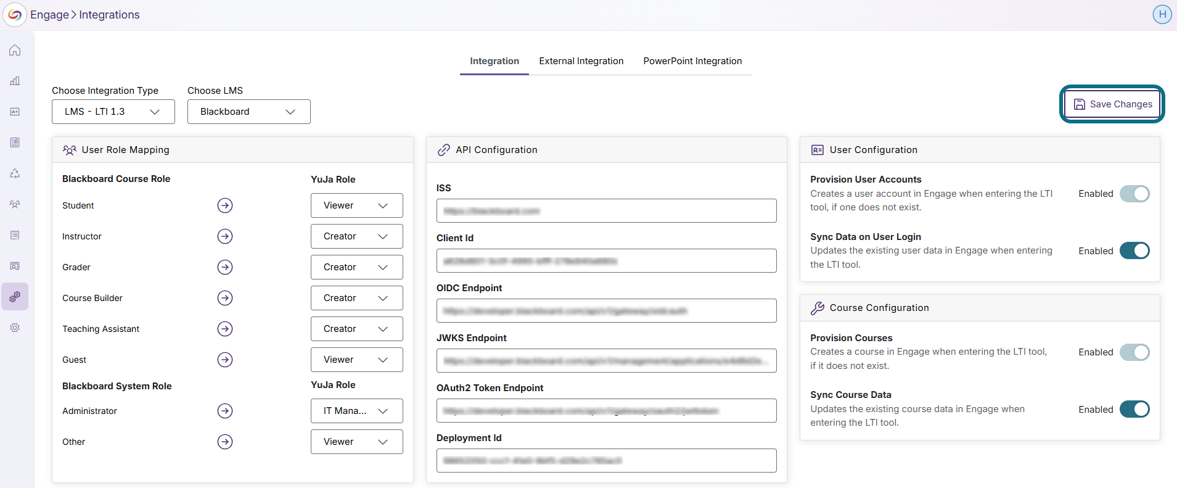Click the arrow icon beside Student role
Screen dimensions: 1177x488
(x=225, y=205)
